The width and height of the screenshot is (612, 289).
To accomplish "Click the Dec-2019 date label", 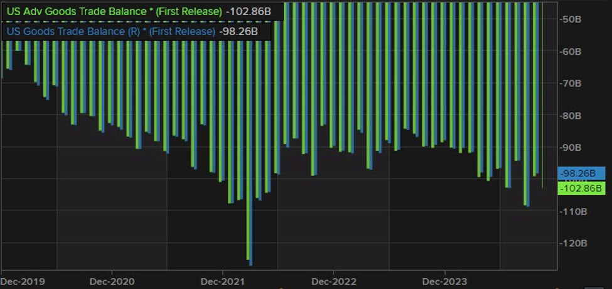I will pyautogui.click(x=23, y=281).
